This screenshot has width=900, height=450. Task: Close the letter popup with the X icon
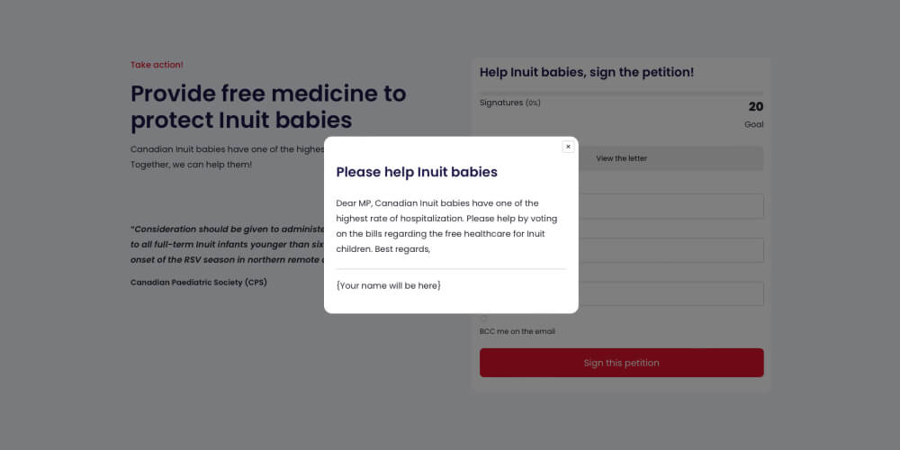[x=568, y=147]
